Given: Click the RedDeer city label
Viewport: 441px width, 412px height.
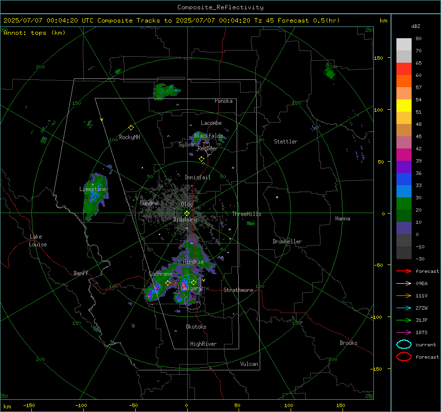Looking at the screenshot, I should pos(208,148).
